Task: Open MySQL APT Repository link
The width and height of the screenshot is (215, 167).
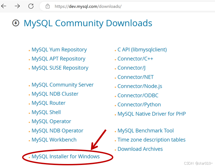Action: click(x=59, y=59)
